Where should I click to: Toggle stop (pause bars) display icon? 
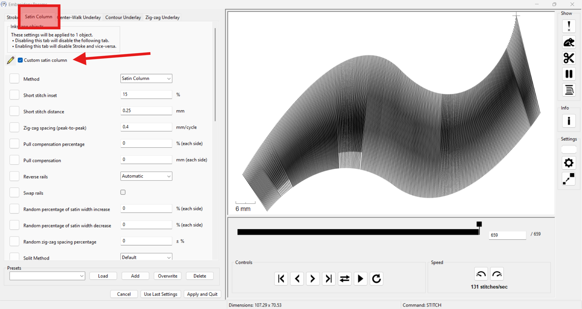pyautogui.click(x=569, y=74)
